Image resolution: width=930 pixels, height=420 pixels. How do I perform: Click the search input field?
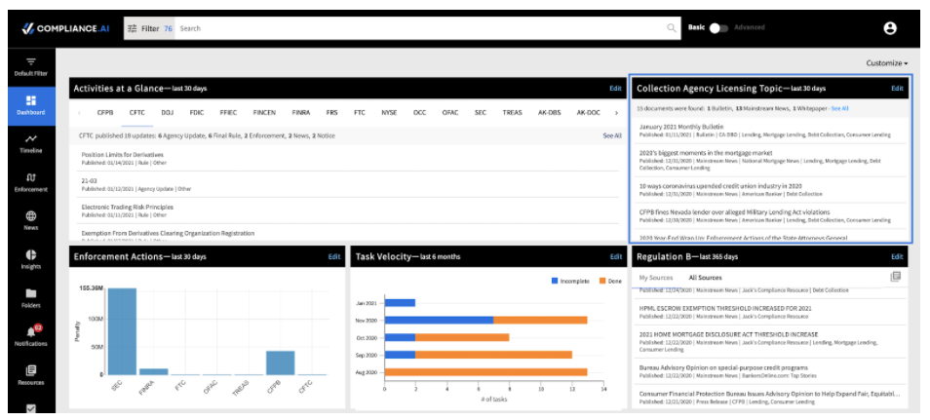(421, 28)
